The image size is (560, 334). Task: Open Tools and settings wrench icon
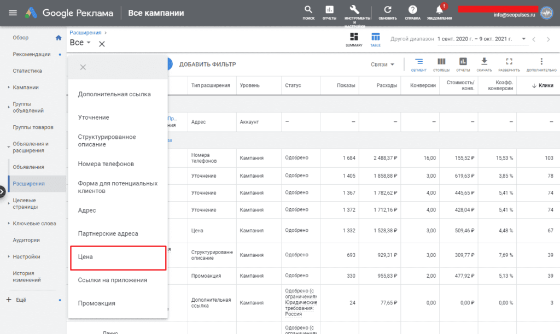(354, 10)
